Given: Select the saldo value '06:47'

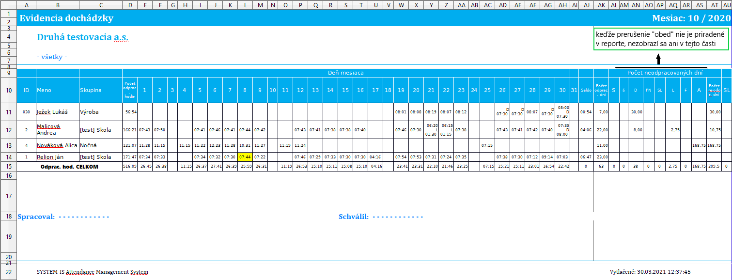Looking at the screenshot, I should [x=586, y=157].
